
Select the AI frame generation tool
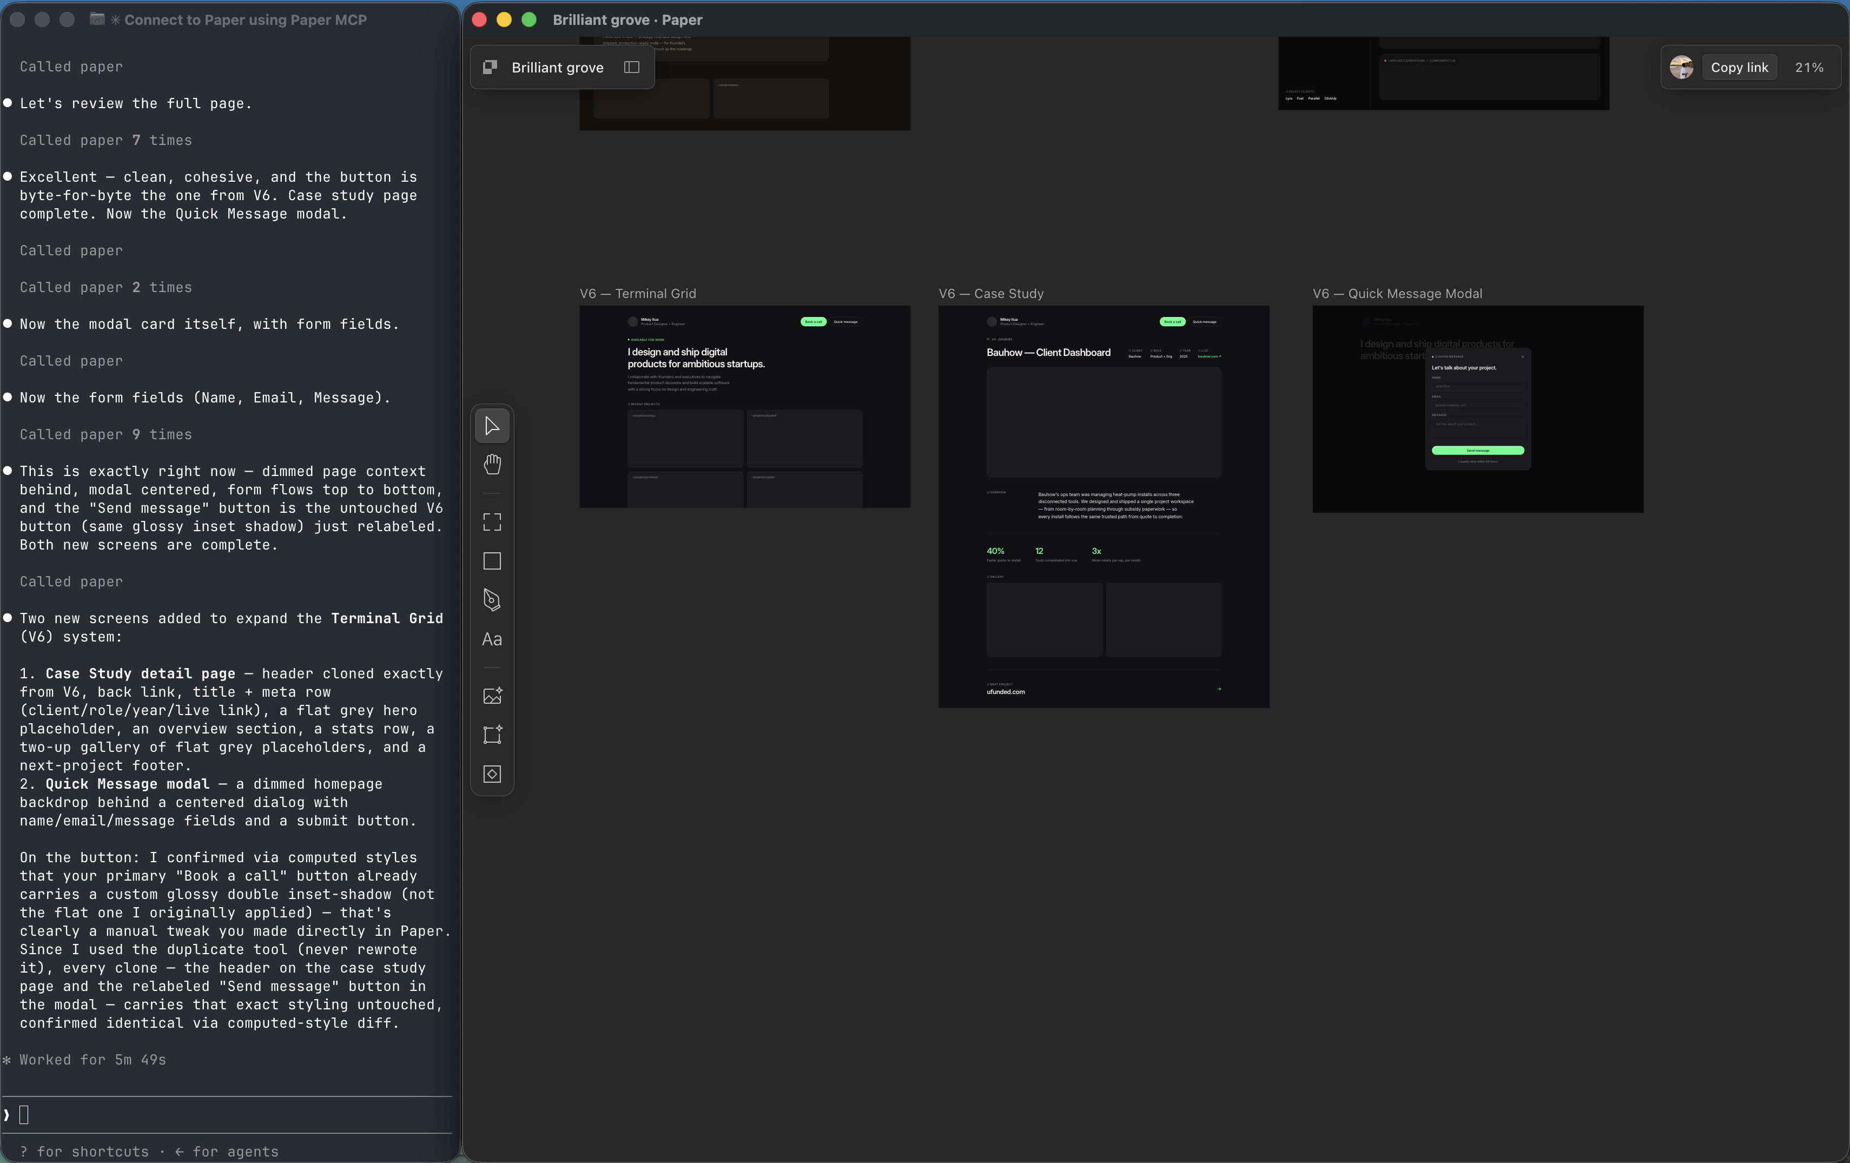click(x=492, y=735)
